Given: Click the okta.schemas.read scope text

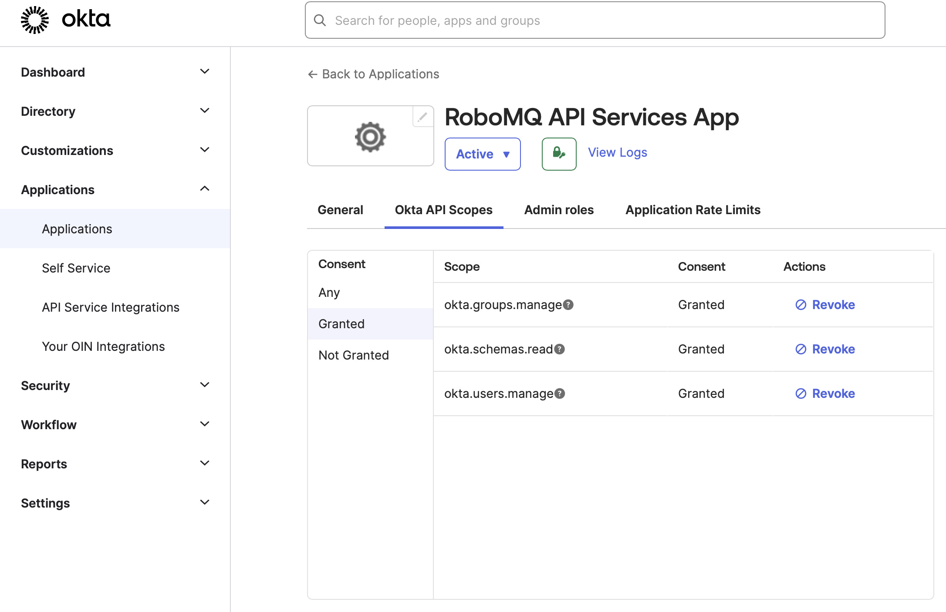Looking at the screenshot, I should 498,349.
